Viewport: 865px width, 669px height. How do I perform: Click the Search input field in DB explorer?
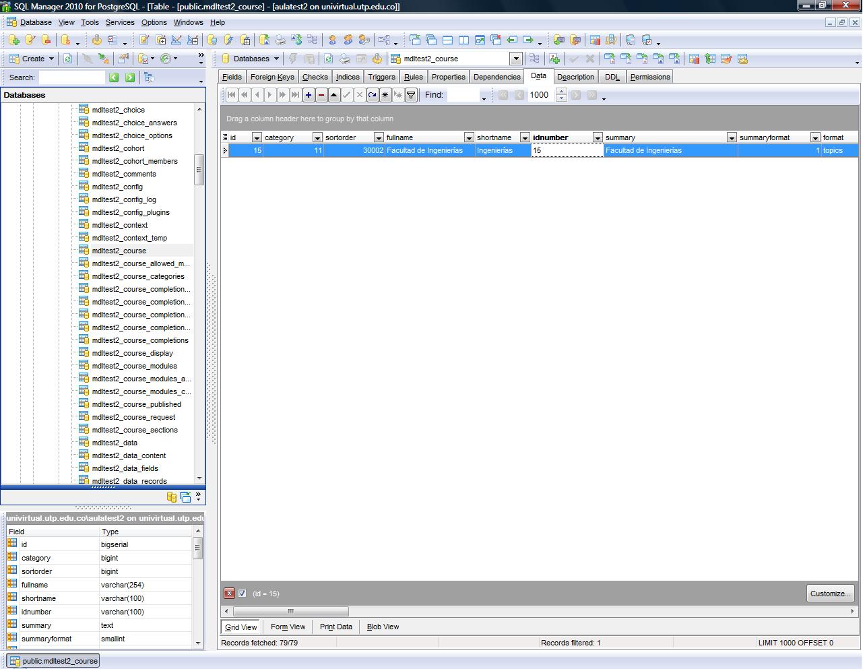point(71,77)
